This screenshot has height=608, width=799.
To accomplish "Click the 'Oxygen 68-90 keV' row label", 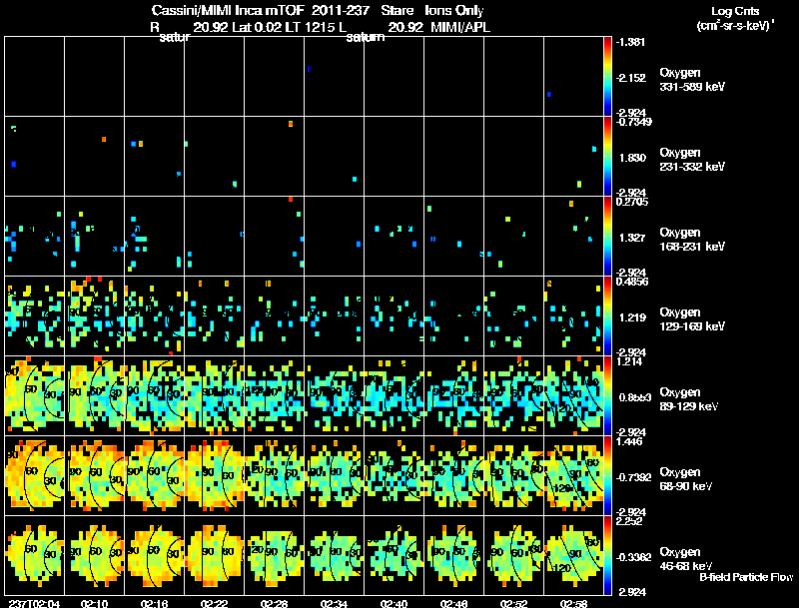I will (686, 479).
